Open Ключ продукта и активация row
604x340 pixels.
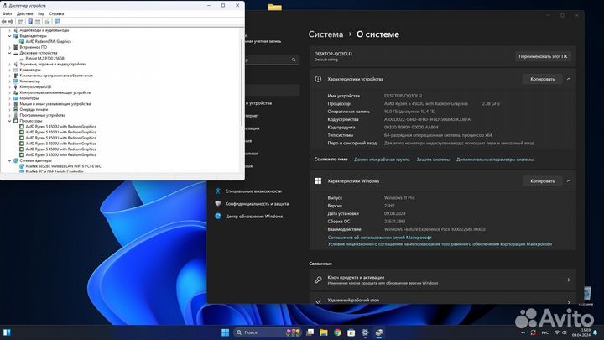[x=443, y=280]
